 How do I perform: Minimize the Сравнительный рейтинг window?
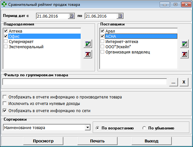[165, 5]
